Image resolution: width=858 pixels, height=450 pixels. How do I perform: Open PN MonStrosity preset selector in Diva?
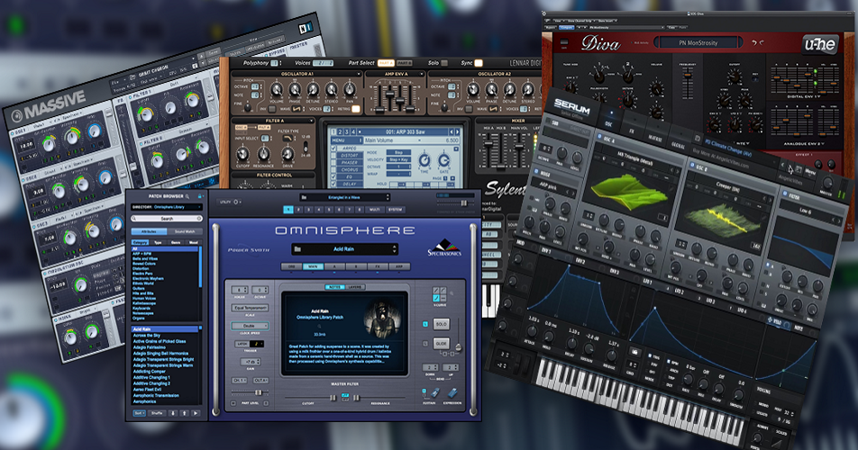tap(698, 42)
